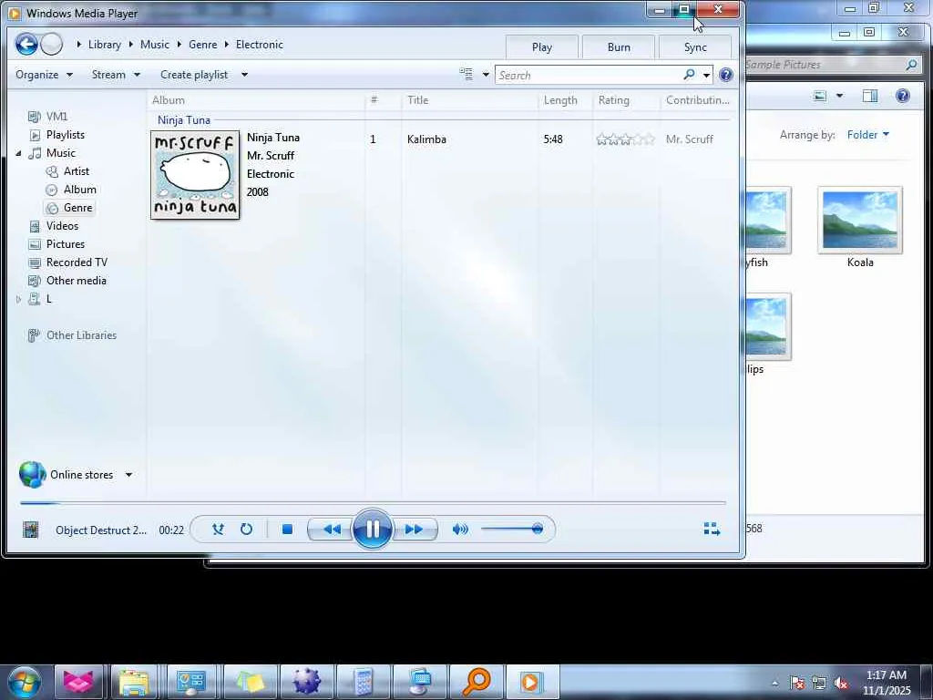Collapse the Music tree node

[18, 153]
